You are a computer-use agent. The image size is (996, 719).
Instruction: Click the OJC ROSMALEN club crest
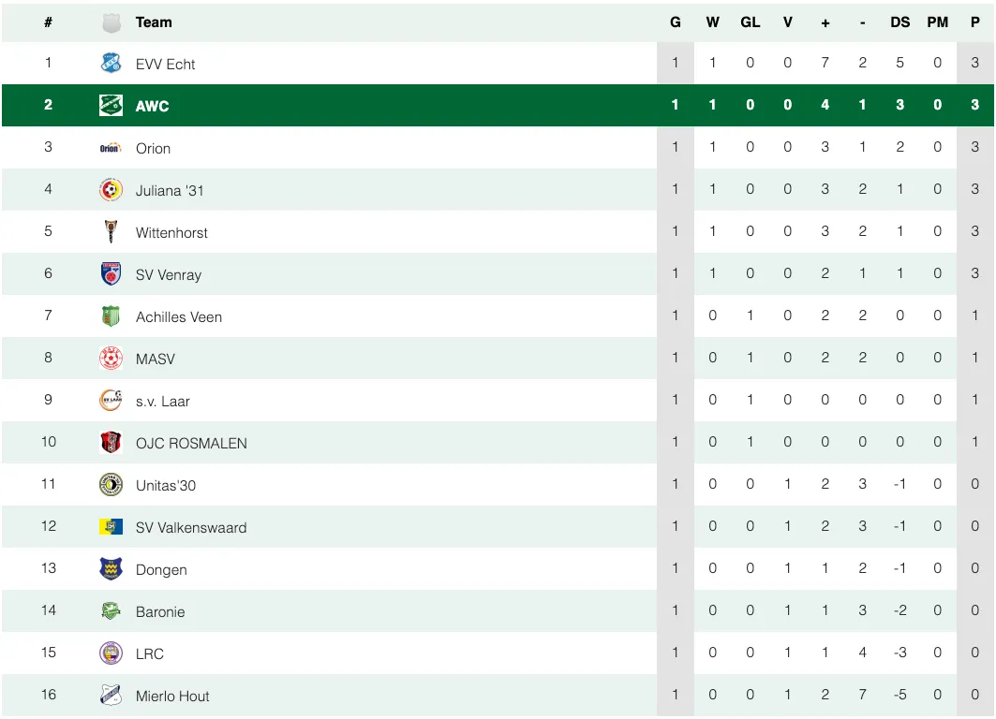click(111, 443)
